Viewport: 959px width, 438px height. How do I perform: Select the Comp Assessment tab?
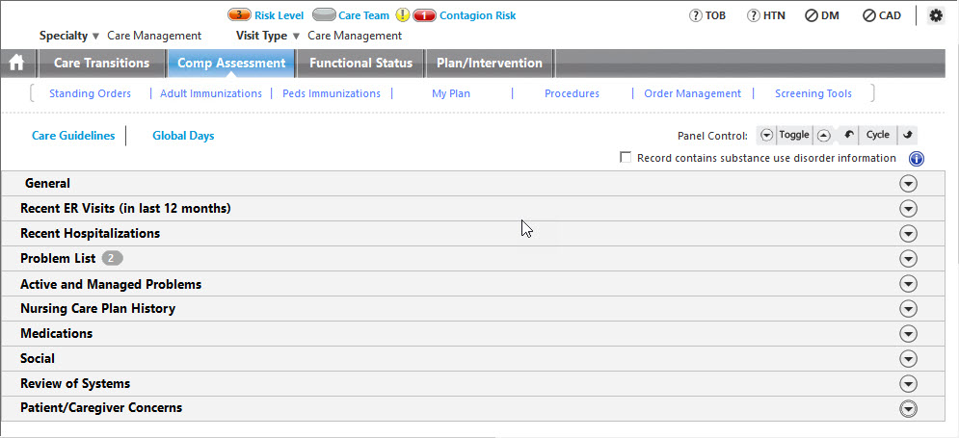pos(231,63)
